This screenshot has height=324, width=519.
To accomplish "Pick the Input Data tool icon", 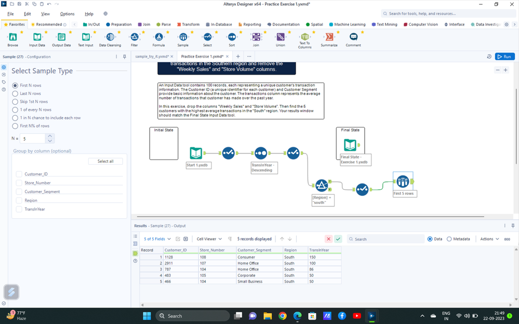I will (x=37, y=37).
